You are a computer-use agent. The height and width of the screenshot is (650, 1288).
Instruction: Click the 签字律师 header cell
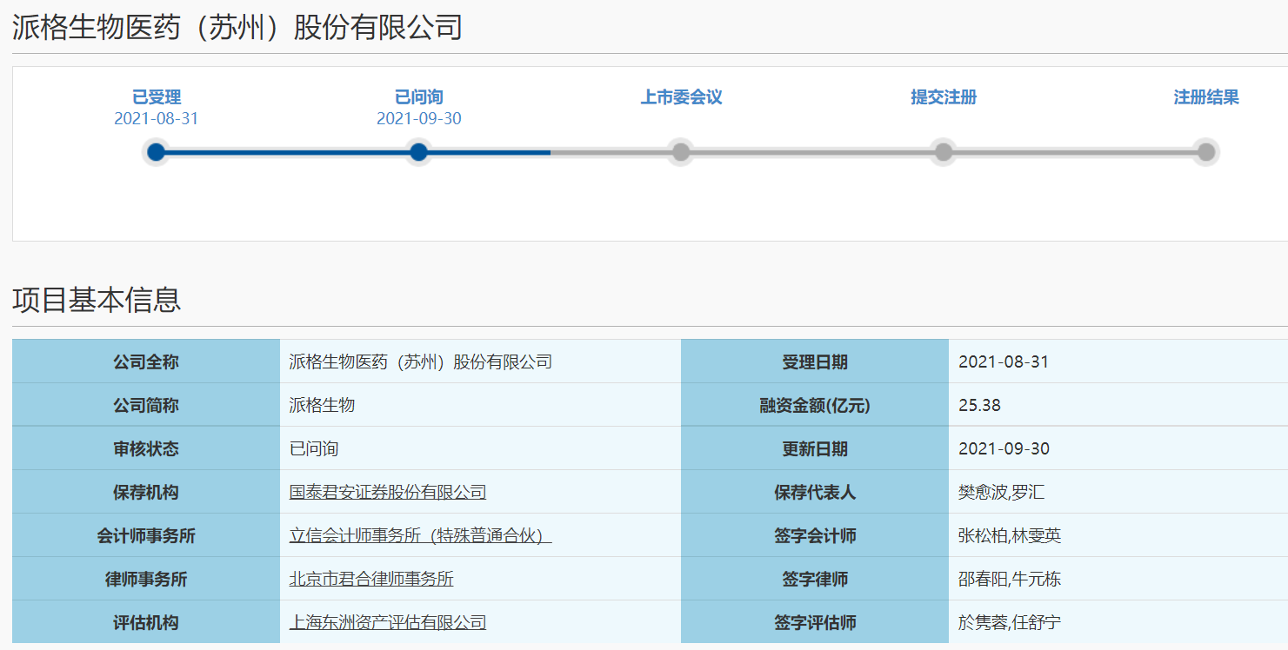click(x=815, y=579)
